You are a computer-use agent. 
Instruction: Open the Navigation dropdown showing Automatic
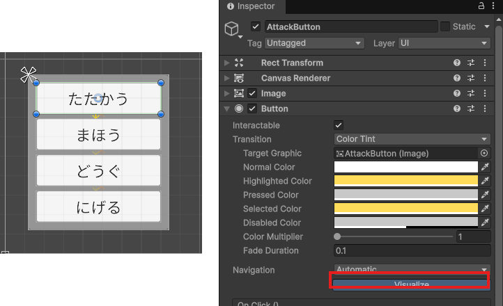[412, 268]
